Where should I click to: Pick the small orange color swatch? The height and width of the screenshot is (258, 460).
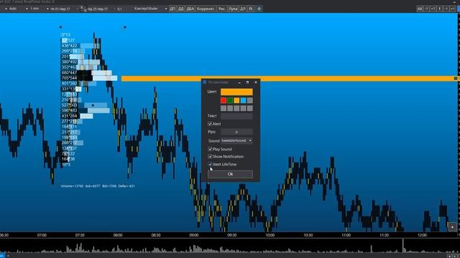[x=236, y=100]
